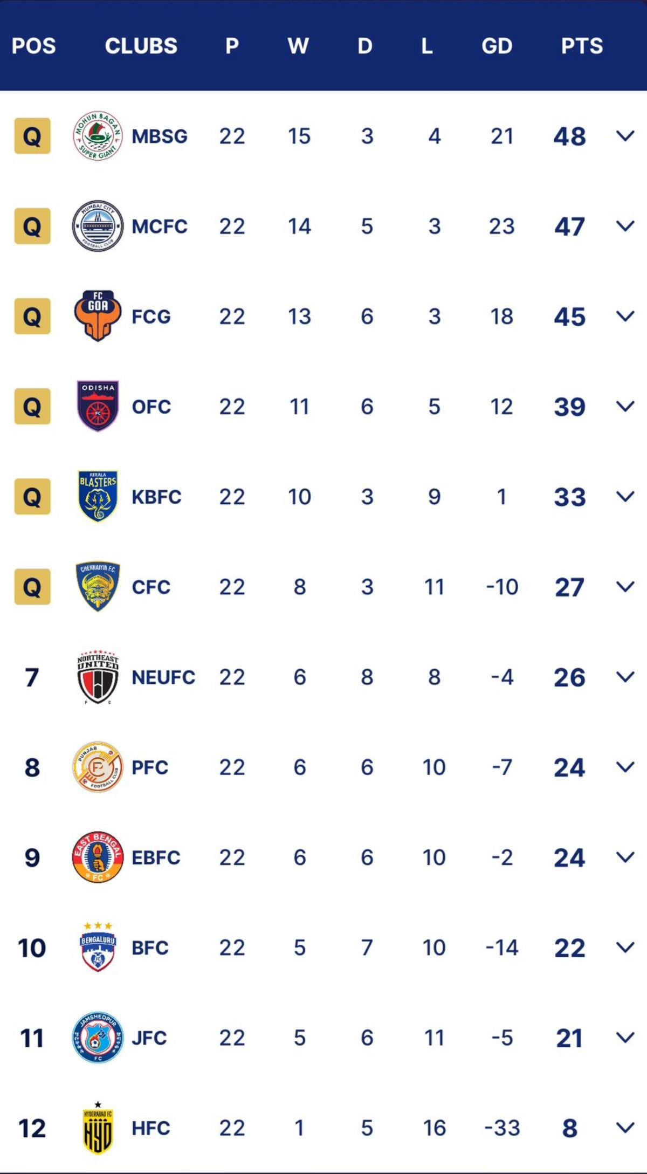Click the Mohun Bagan Super Giant crest

pos(98,136)
